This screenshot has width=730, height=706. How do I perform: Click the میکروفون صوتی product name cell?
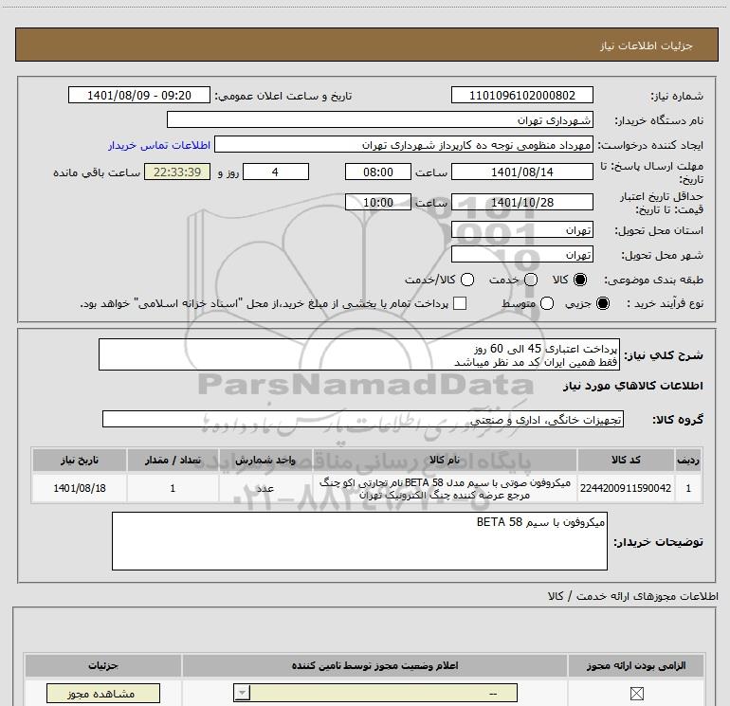click(445, 488)
